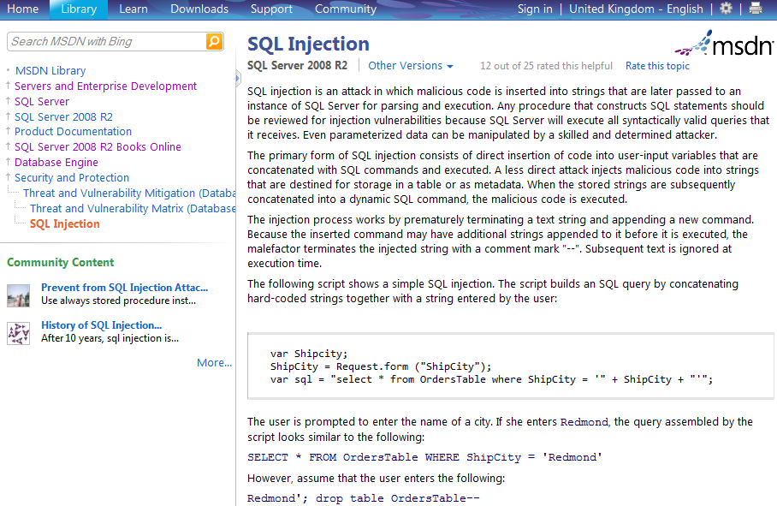The width and height of the screenshot is (777, 506).
Task: Open Prevent from SQL Injection Attac... post
Action: click(x=124, y=288)
